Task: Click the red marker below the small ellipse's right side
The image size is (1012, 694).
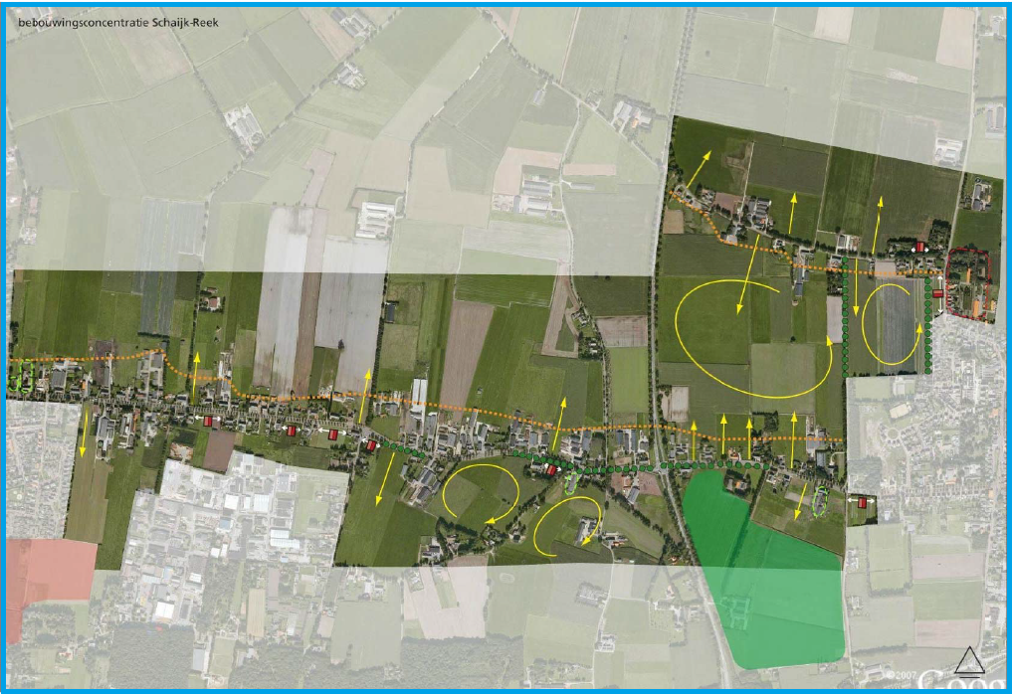Action: pyautogui.click(x=937, y=292)
